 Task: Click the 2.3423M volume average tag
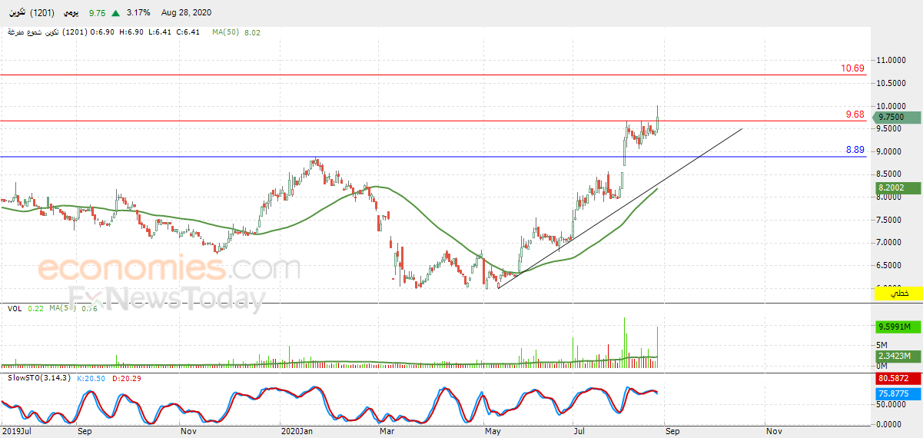[x=898, y=357]
